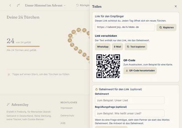Click the AdventJoy constellation logo in header
Screen dimensions: 182x128
[x=18, y=5]
